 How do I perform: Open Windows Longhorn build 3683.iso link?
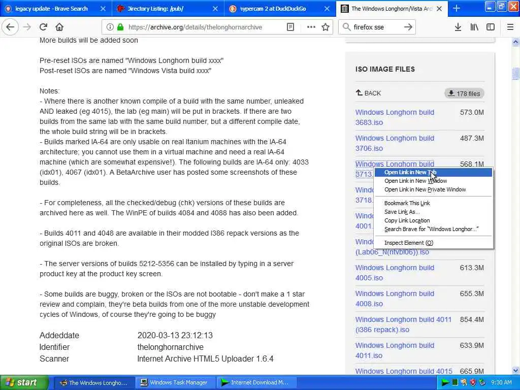395,117
